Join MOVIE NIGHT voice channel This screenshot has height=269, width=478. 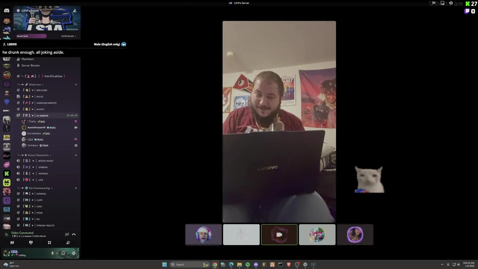coord(47,161)
